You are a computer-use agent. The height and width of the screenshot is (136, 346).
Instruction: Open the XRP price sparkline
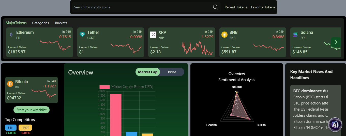coord(197,48)
